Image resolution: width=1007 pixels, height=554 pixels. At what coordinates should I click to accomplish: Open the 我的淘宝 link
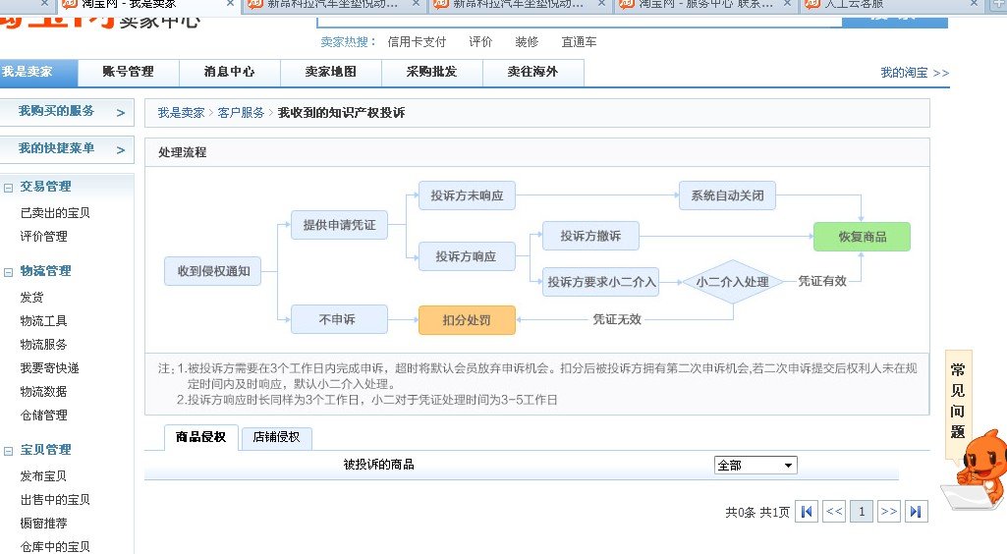click(914, 73)
